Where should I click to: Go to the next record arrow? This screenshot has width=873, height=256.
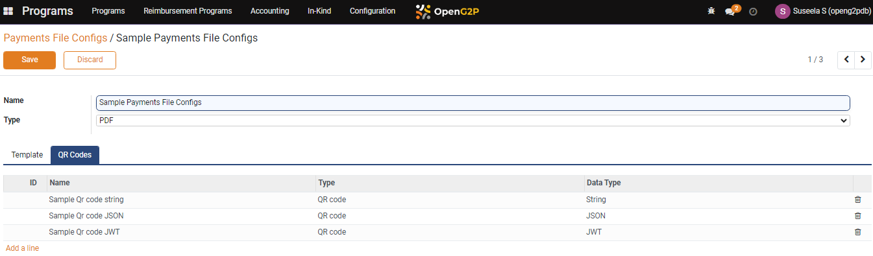[863, 60]
